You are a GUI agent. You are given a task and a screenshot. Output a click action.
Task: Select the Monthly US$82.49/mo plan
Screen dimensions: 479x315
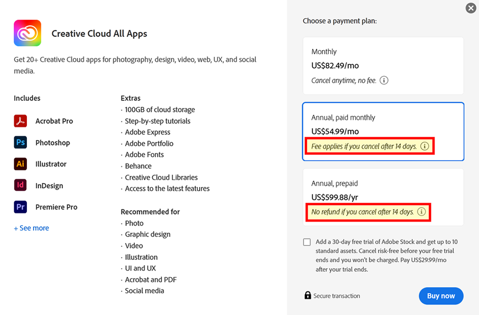pyautogui.click(x=383, y=66)
